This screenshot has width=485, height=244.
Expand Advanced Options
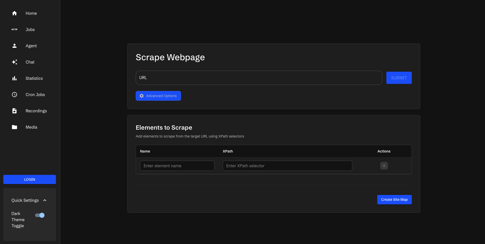[158, 96]
